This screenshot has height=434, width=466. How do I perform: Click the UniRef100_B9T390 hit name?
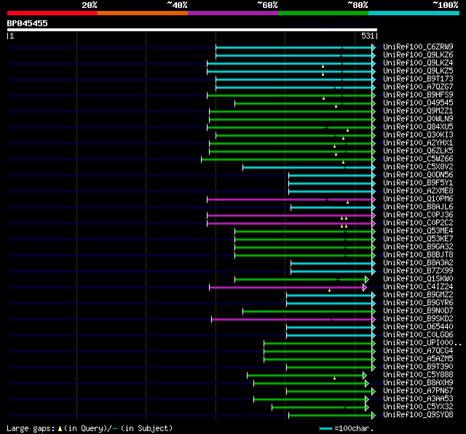coord(418,367)
